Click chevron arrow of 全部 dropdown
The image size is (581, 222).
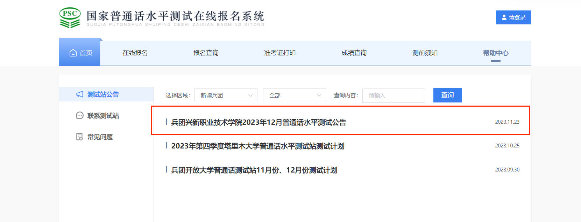tap(319, 95)
